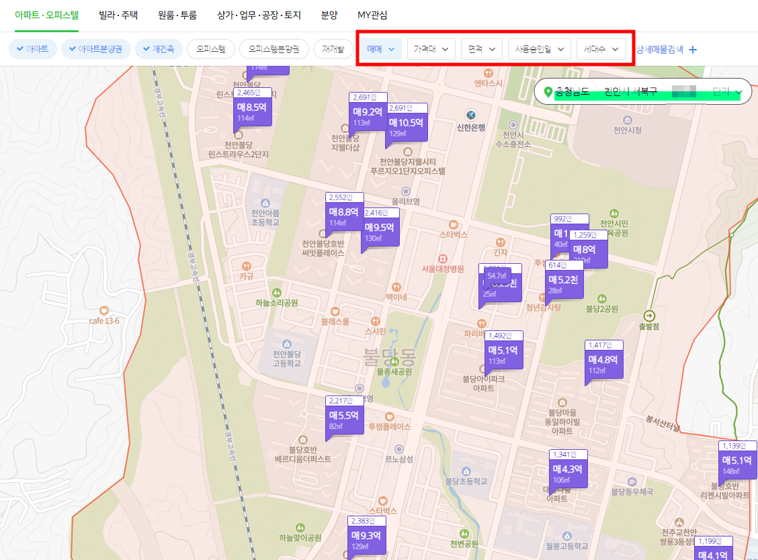Click the cafe 13-6 map icon
Image resolution: width=758 pixels, height=560 pixels.
point(103,310)
